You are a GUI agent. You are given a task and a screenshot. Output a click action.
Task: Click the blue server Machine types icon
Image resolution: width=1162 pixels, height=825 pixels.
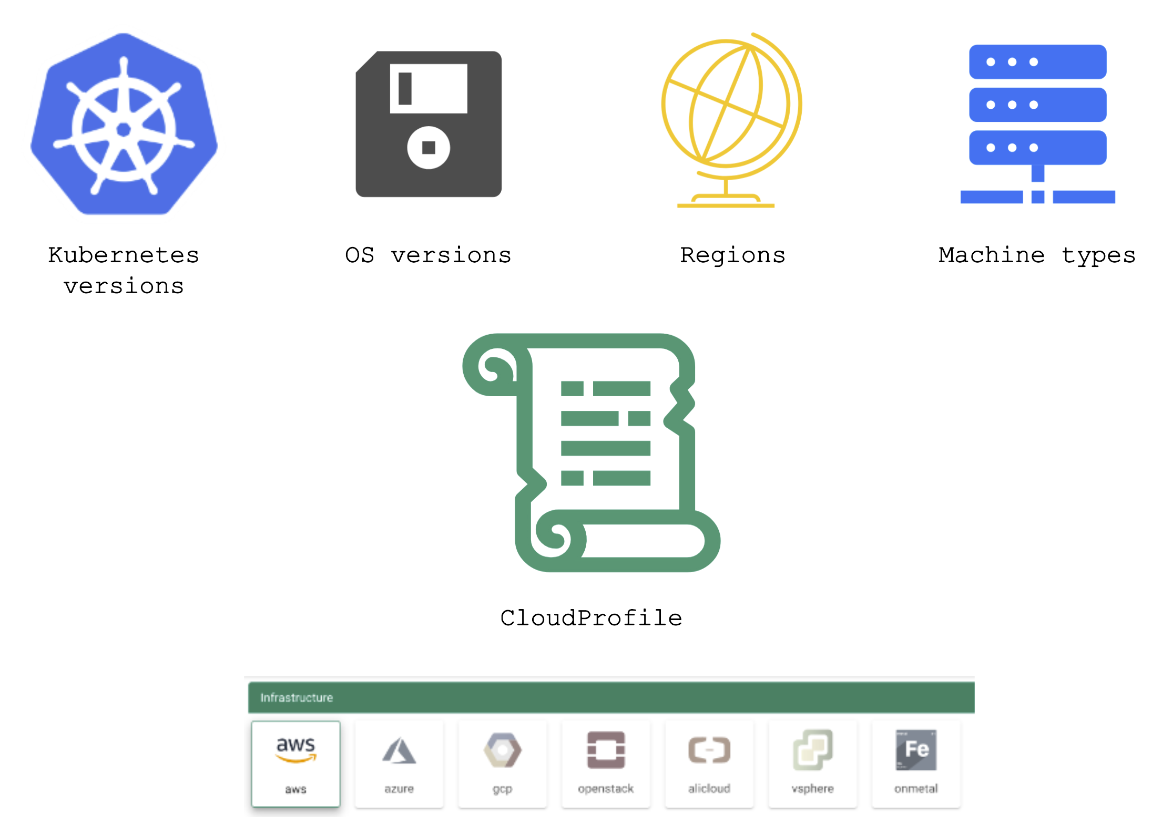(1037, 123)
